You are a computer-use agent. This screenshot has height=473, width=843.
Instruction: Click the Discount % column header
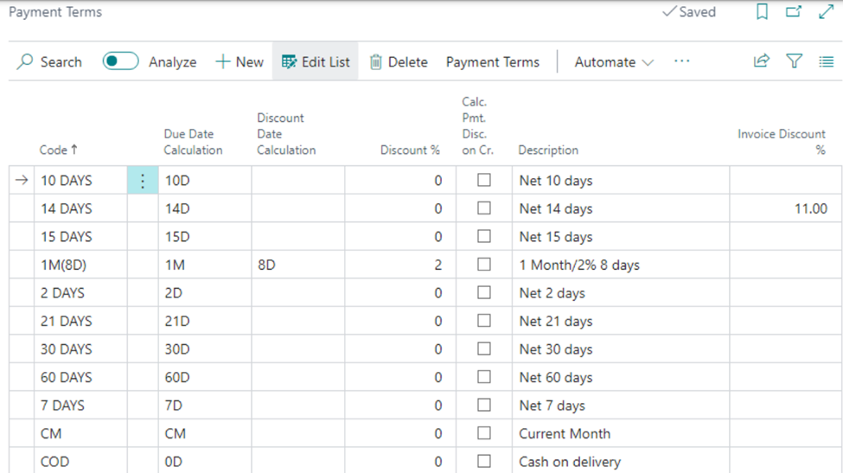pyautogui.click(x=410, y=150)
